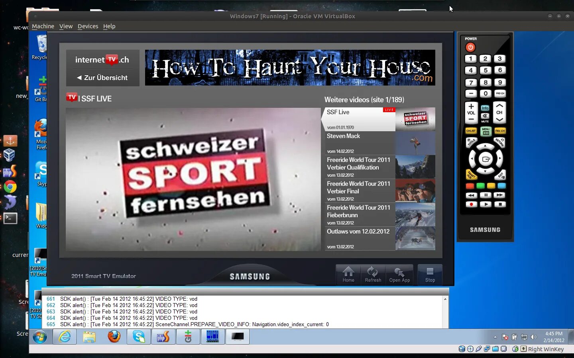The width and height of the screenshot is (574, 358).
Task: Click the yellow CH LIST remote button
Action: point(471,130)
